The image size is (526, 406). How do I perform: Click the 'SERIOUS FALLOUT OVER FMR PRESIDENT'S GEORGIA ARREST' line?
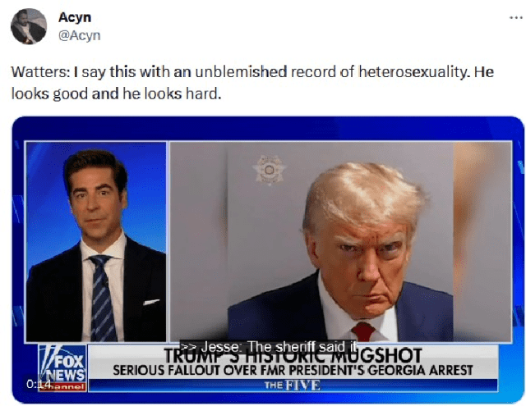pos(293,370)
